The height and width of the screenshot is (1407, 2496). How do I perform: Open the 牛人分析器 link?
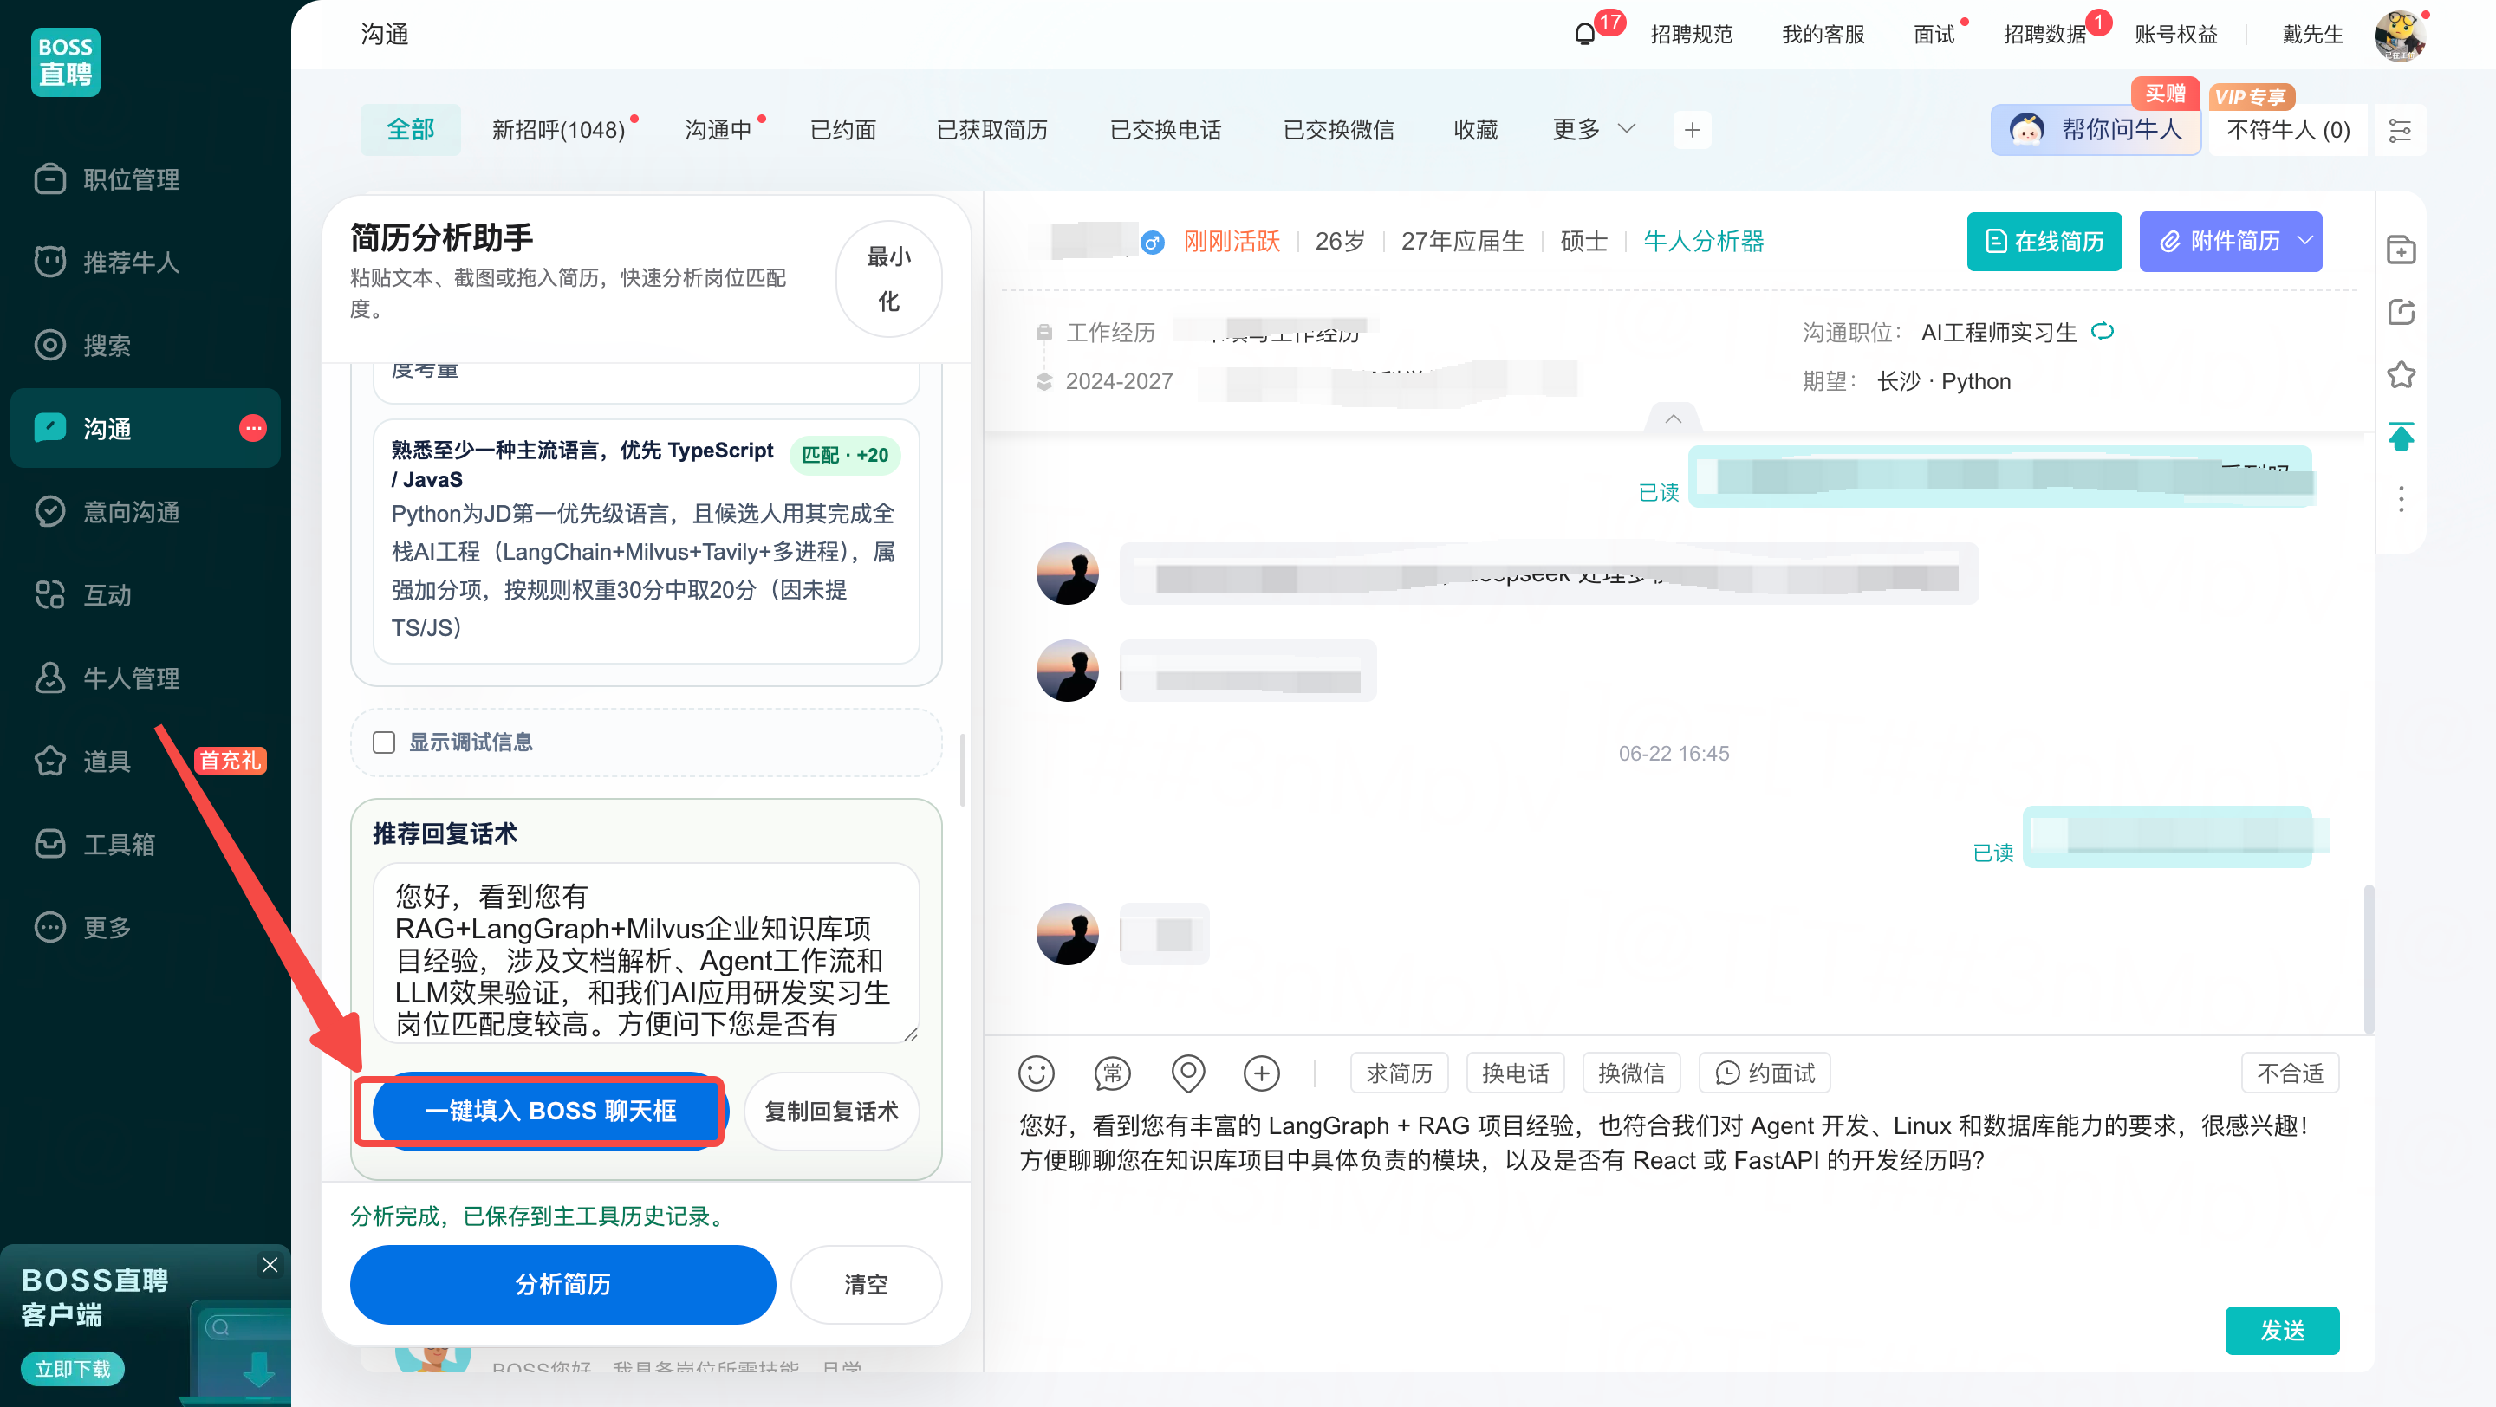tap(1703, 241)
